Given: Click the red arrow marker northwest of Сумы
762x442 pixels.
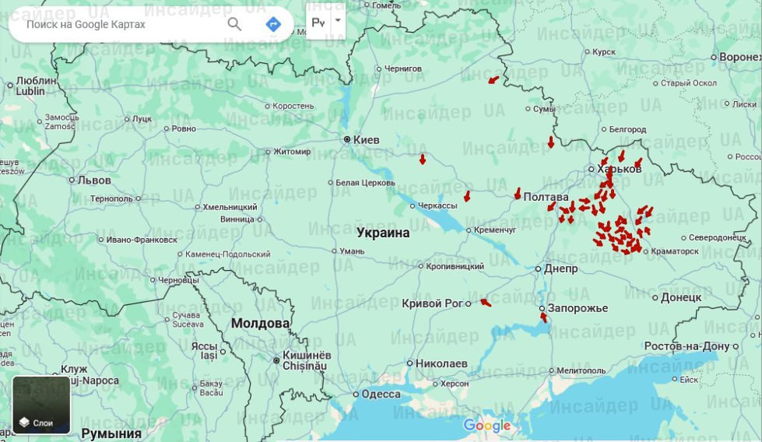Looking at the screenshot, I should (x=493, y=79).
